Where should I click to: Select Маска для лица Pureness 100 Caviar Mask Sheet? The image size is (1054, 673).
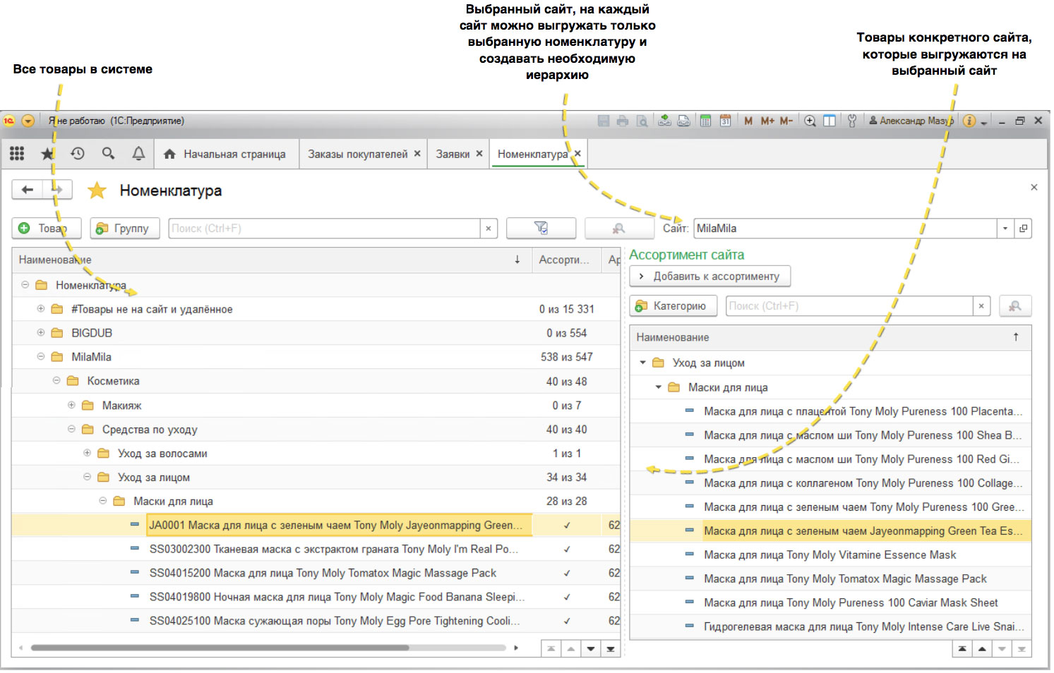[x=830, y=602]
